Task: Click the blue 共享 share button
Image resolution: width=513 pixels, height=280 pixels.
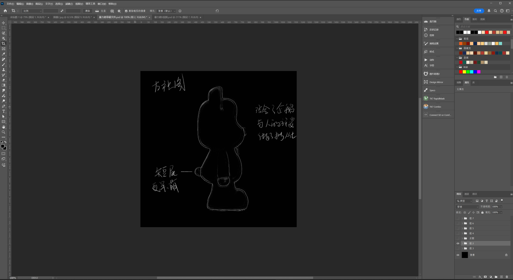Action: 479,11
